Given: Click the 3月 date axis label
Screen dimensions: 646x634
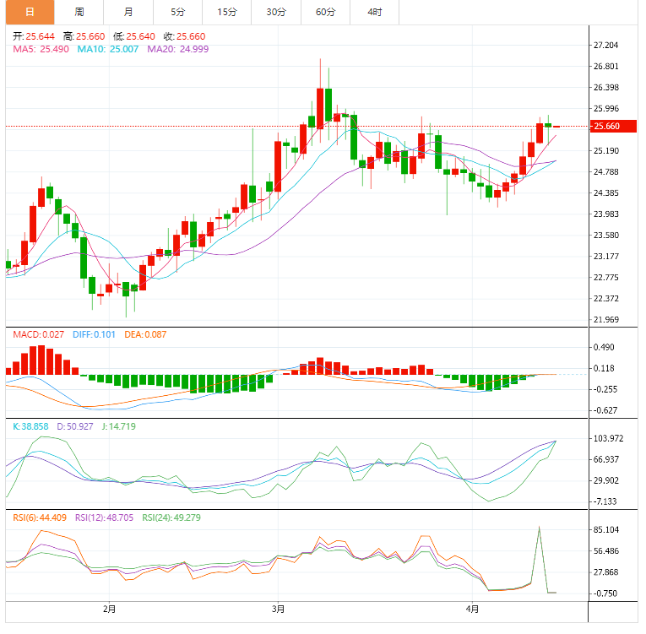Looking at the screenshot, I should pyautogui.click(x=278, y=609).
